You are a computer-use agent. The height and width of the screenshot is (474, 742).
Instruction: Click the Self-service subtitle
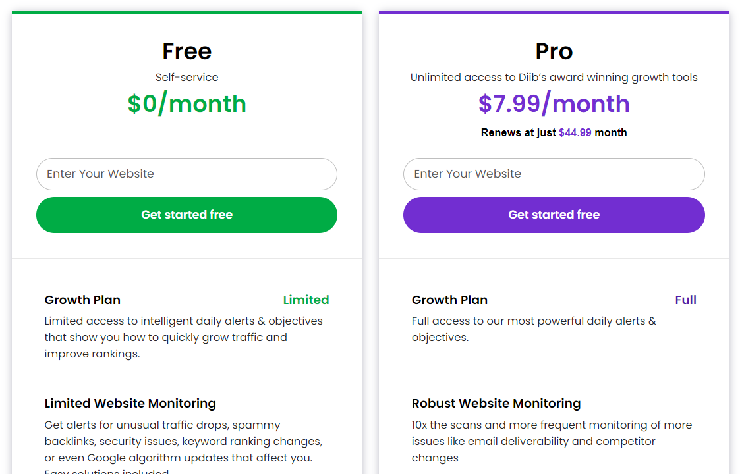click(186, 78)
